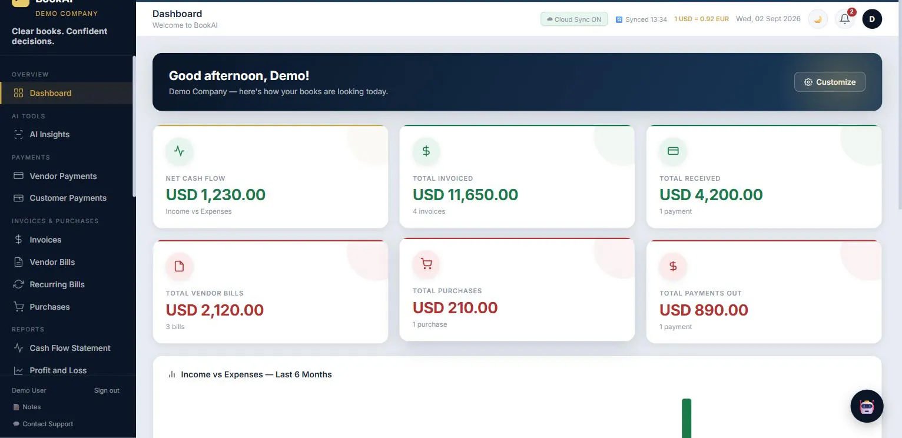
Task: Click the green bar in the chart
Action: pyautogui.click(x=687, y=418)
